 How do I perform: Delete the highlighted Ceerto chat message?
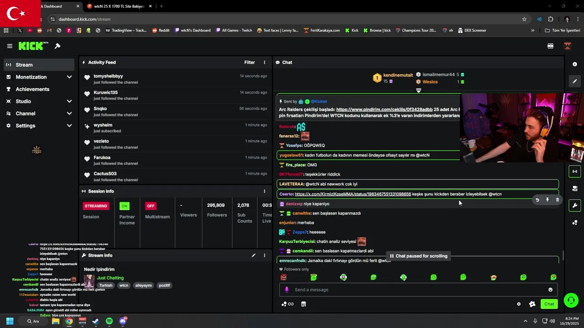[557, 200]
